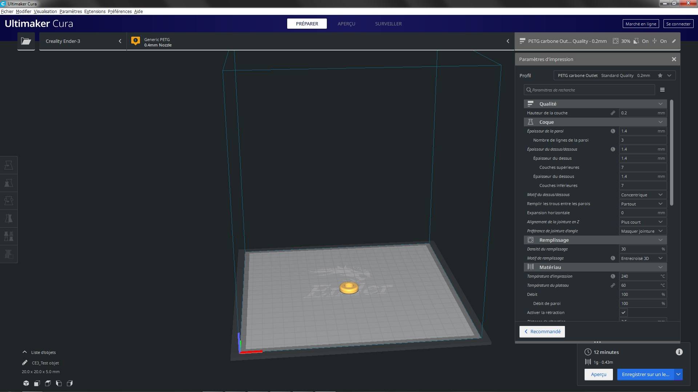Viewport: 698px width, 392px height.
Task: Show print time details info icon
Action: pyautogui.click(x=679, y=352)
